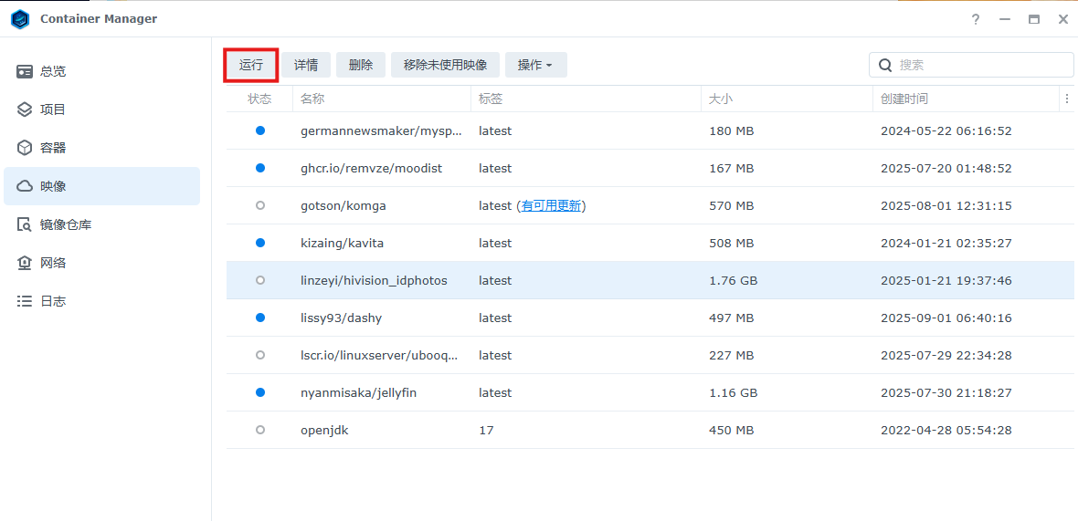Open column options three-dot menu
The height and width of the screenshot is (521, 1078).
coord(1066,99)
